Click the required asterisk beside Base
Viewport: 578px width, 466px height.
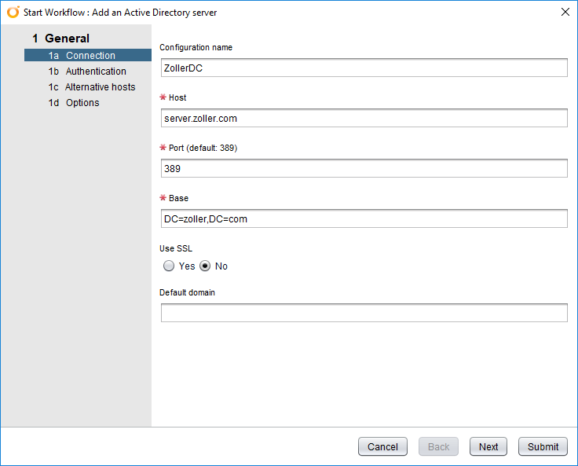163,198
